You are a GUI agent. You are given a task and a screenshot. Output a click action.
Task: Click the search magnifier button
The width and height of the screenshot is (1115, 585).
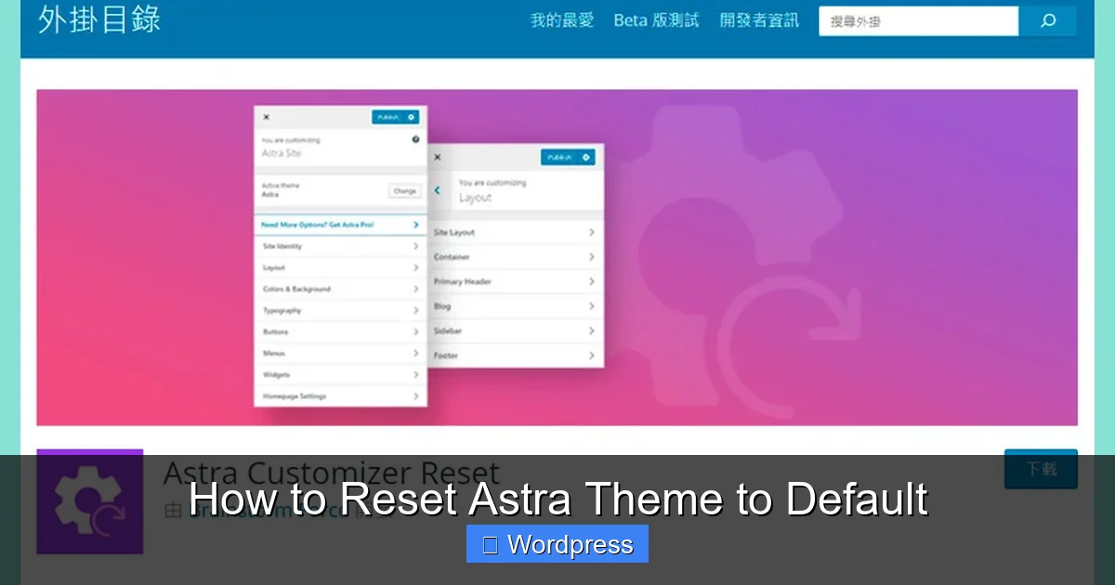[x=1047, y=21]
